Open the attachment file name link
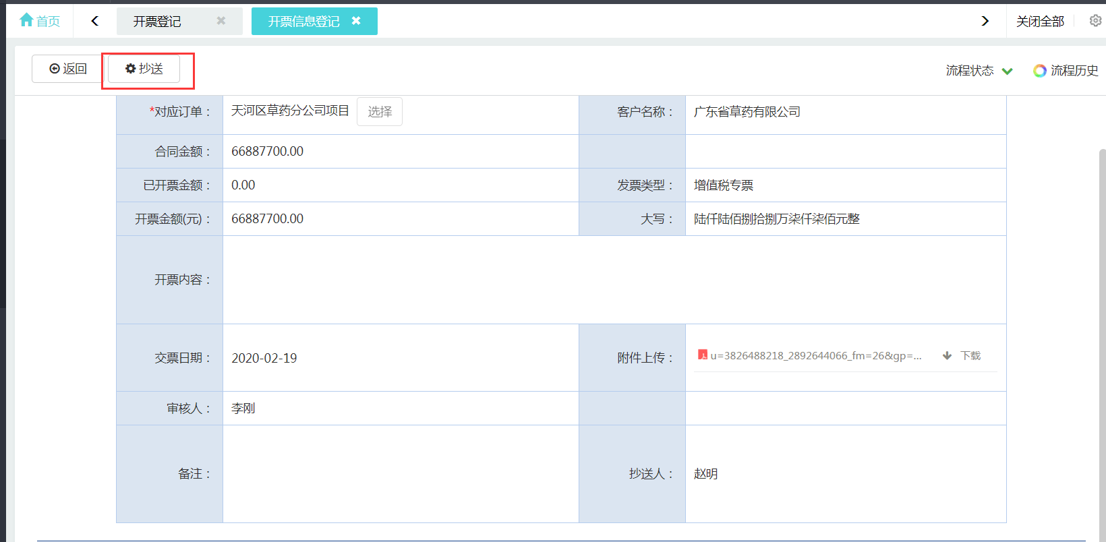The image size is (1106, 542). click(x=815, y=355)
